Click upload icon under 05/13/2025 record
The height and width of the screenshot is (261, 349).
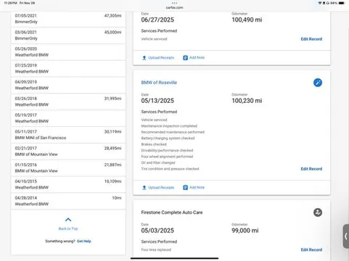pyautogui.click(x=144, y=188)
